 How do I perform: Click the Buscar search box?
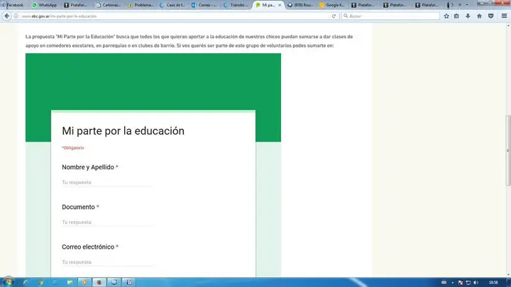390,16
